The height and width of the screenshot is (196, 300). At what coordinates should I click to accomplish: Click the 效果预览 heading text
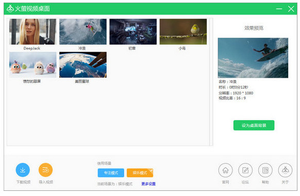(x=254, y=28)
